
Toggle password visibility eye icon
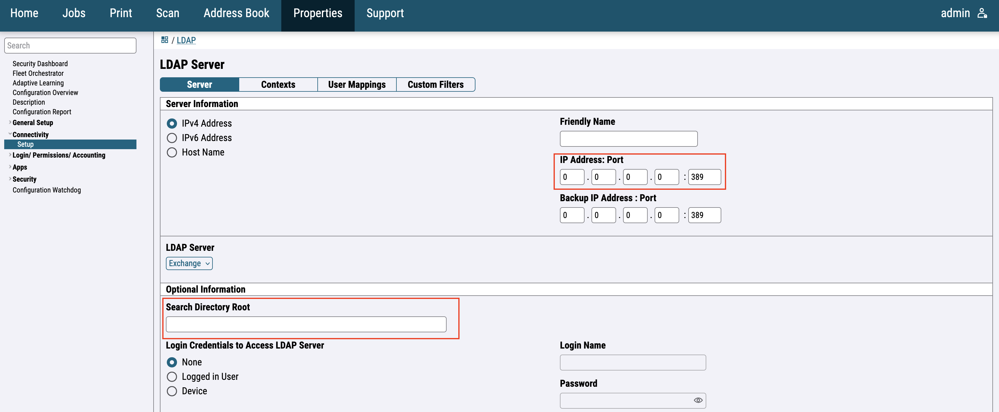point(698,400)
